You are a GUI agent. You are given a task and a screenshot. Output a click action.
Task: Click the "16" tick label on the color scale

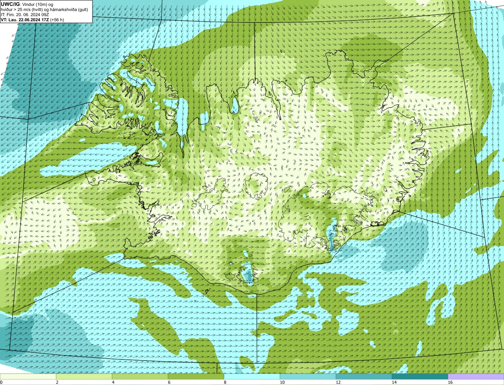point(450,382)
